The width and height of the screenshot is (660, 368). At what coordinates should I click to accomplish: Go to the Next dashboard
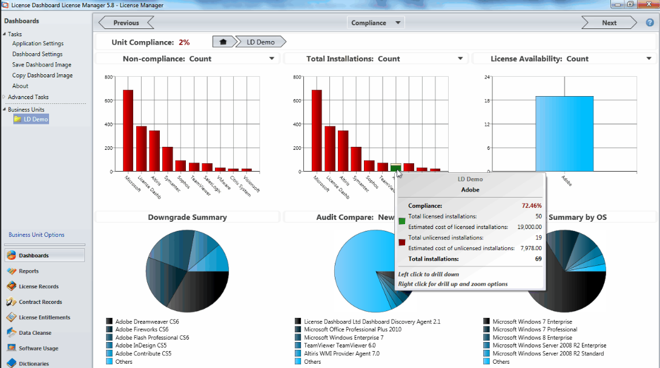click(609, 23)
